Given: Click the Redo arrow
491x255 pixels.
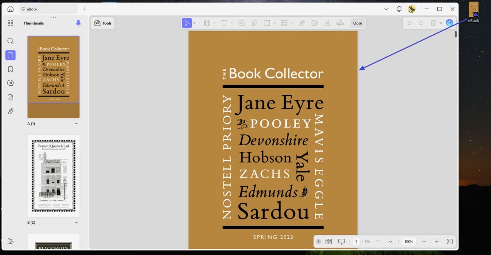Looking at the screenshot, I should coord(420,23).
